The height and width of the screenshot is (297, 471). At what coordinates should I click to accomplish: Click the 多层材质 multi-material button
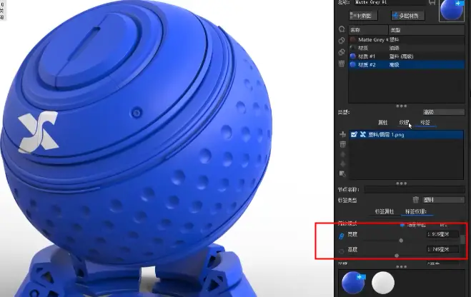coord(407,16)
